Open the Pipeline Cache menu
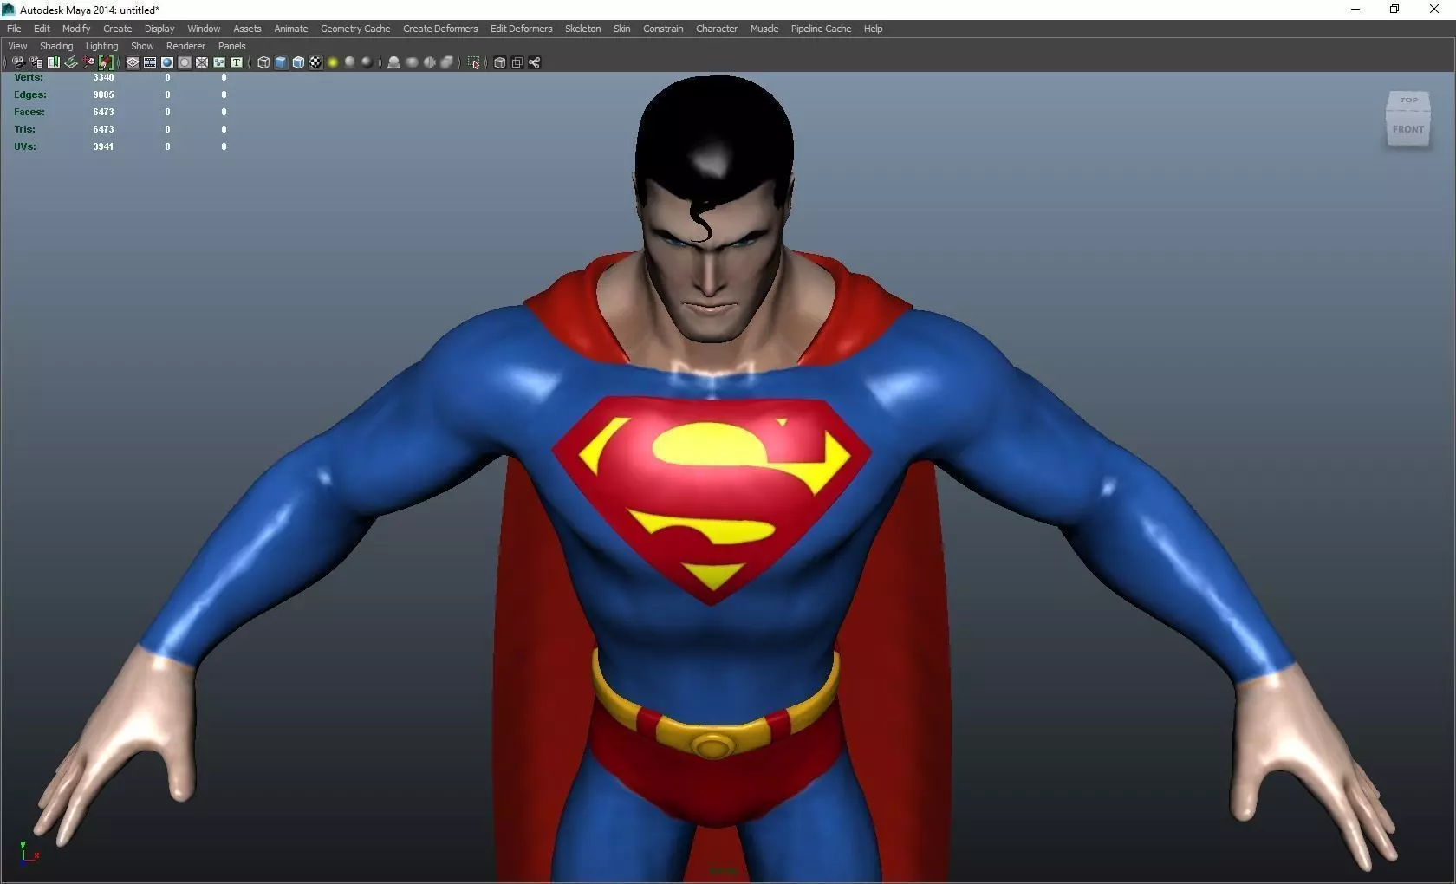Image resolution: width=1456 pixels, height=884 pixels. [x=821, y=29]
